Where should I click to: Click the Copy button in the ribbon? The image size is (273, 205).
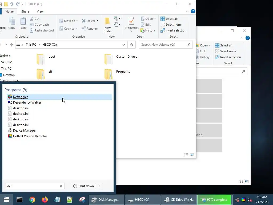pyautogui.click(x=12, y=23)
